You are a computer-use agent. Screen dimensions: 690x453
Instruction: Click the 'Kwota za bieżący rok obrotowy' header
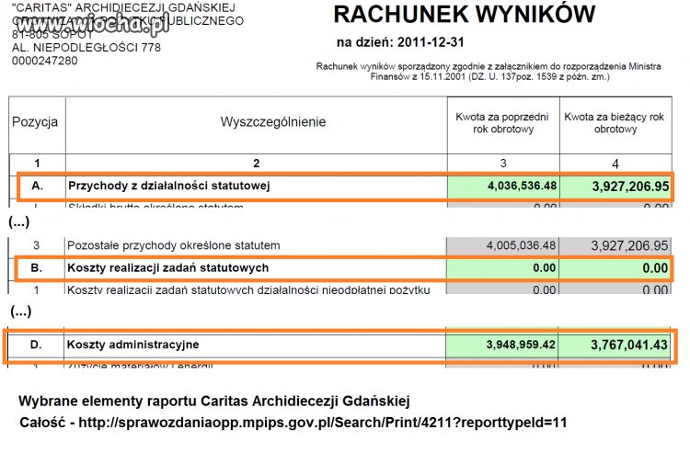[x=615, y=123]
